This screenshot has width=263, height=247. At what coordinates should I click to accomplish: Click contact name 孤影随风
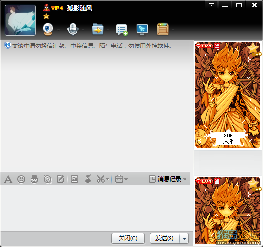79,8
